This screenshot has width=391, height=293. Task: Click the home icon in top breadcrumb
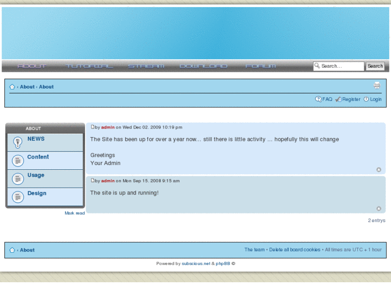tap(12, 87)
